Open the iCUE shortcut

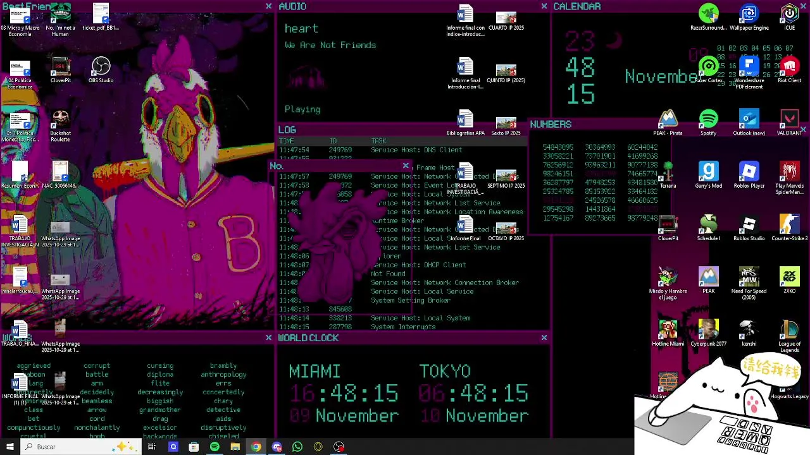789,18
